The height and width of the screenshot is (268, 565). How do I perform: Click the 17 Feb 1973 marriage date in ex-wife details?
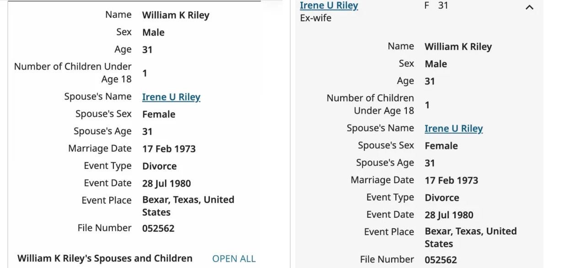point(451,180)
